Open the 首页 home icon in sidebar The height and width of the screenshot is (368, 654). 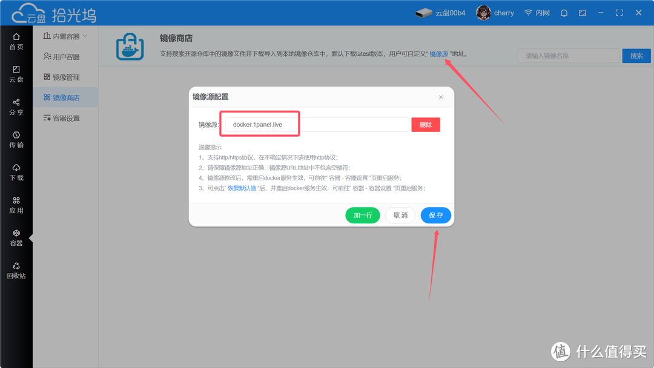click(16, 39)
